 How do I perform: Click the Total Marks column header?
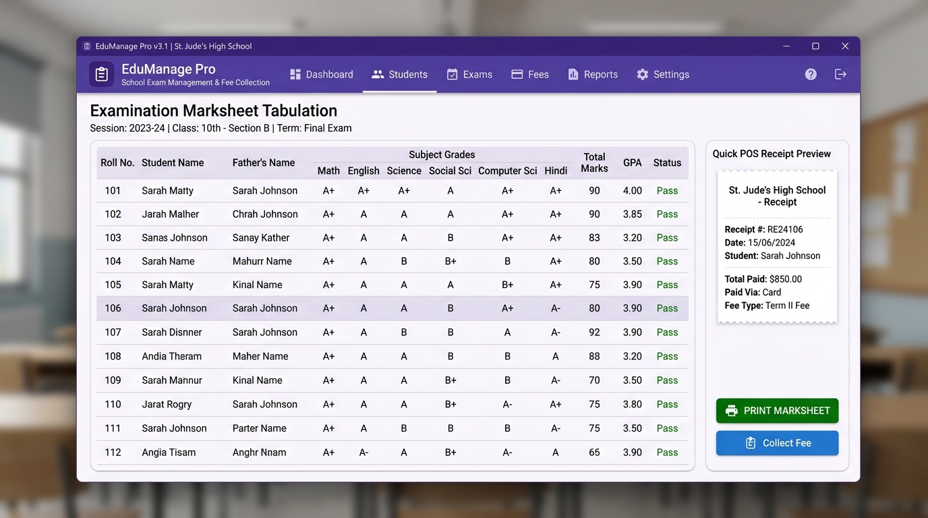click(594, 163)
